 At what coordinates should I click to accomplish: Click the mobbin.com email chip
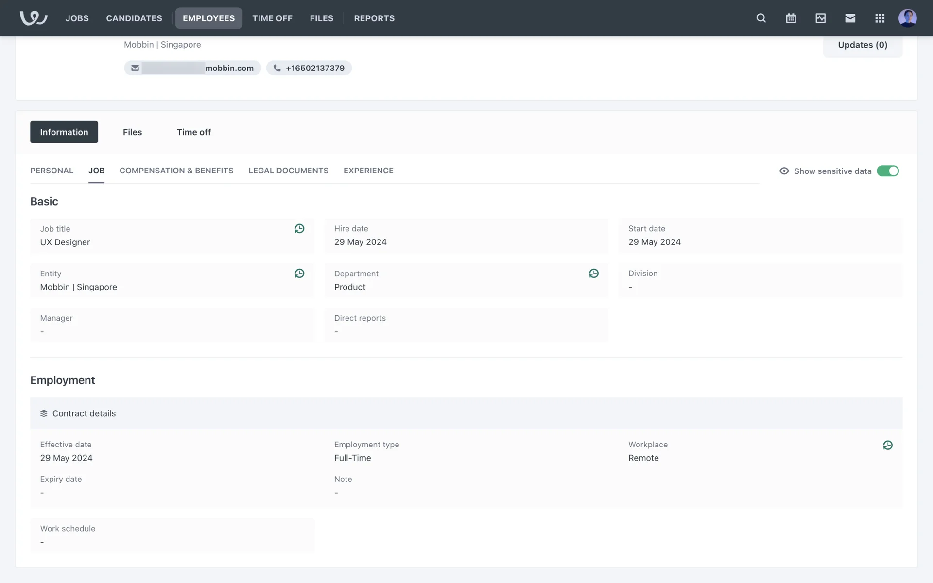[x=192, y=68]
